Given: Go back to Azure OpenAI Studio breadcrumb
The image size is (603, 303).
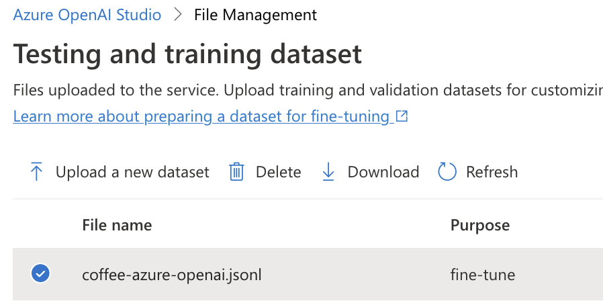Looking at the screenshot, I should click(x=87, y=15).
